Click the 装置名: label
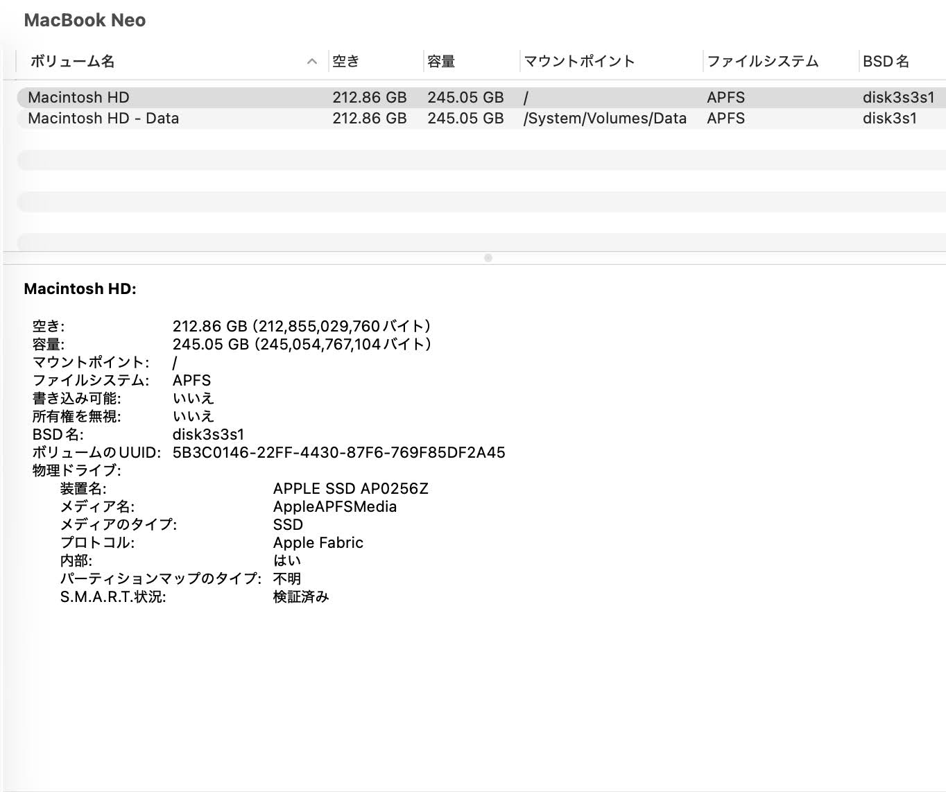Screen dimensions: 946x792 [83, 488]
